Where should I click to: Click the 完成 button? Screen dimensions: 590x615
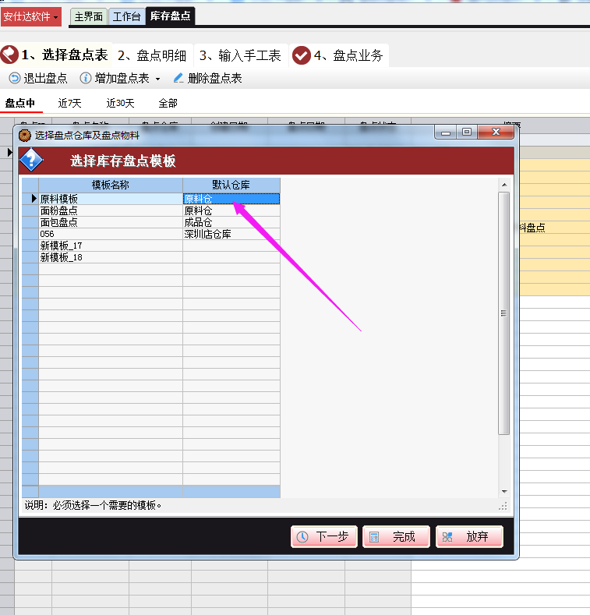(396, 536)
